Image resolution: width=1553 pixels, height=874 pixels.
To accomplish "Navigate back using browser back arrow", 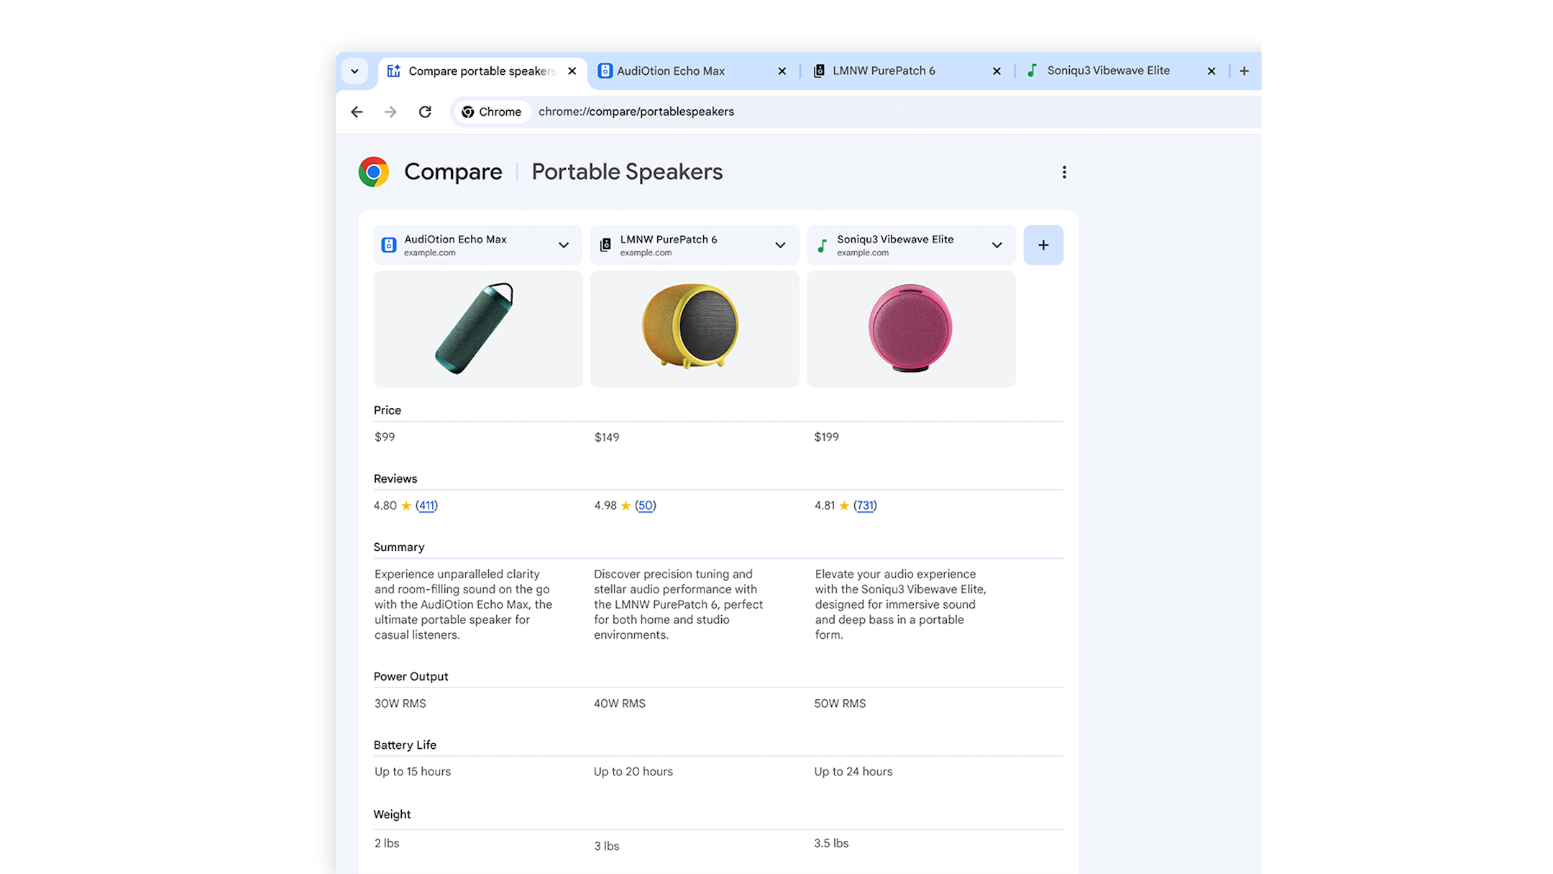I will [x=356, y=112].
